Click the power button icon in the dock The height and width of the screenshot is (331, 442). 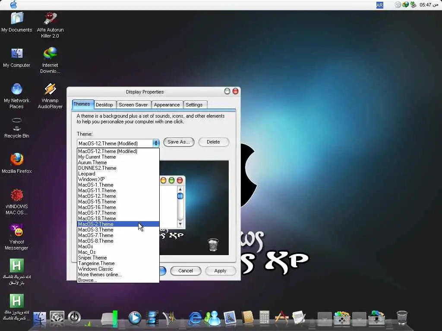(x=74, y=318)
